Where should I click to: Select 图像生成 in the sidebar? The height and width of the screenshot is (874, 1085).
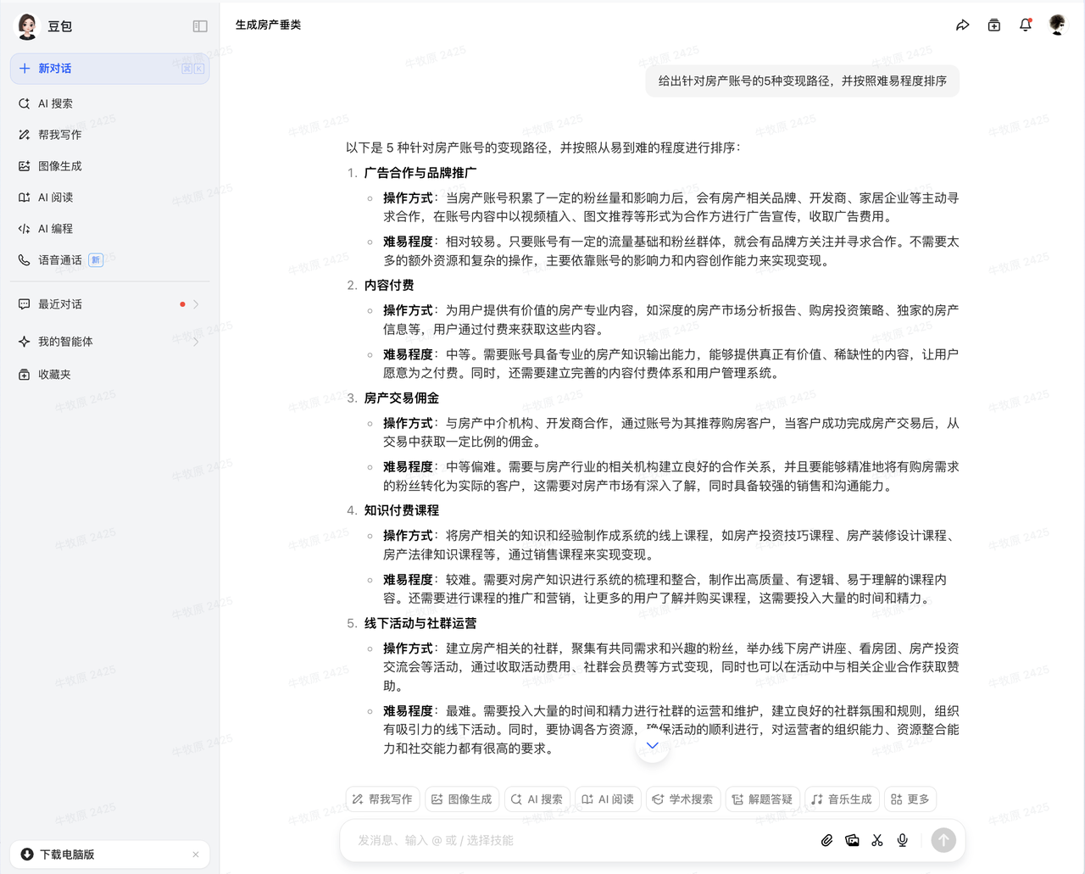tap(59, 166)
